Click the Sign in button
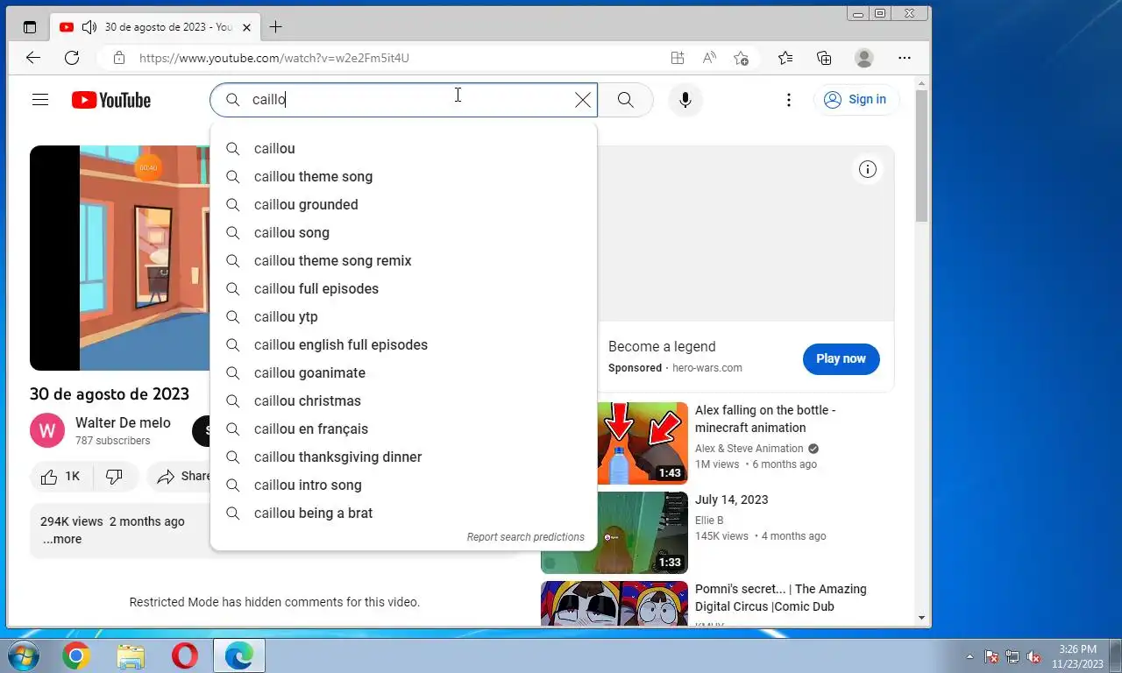The width and height of the screenshot is (1122, 673). [856, 100]
